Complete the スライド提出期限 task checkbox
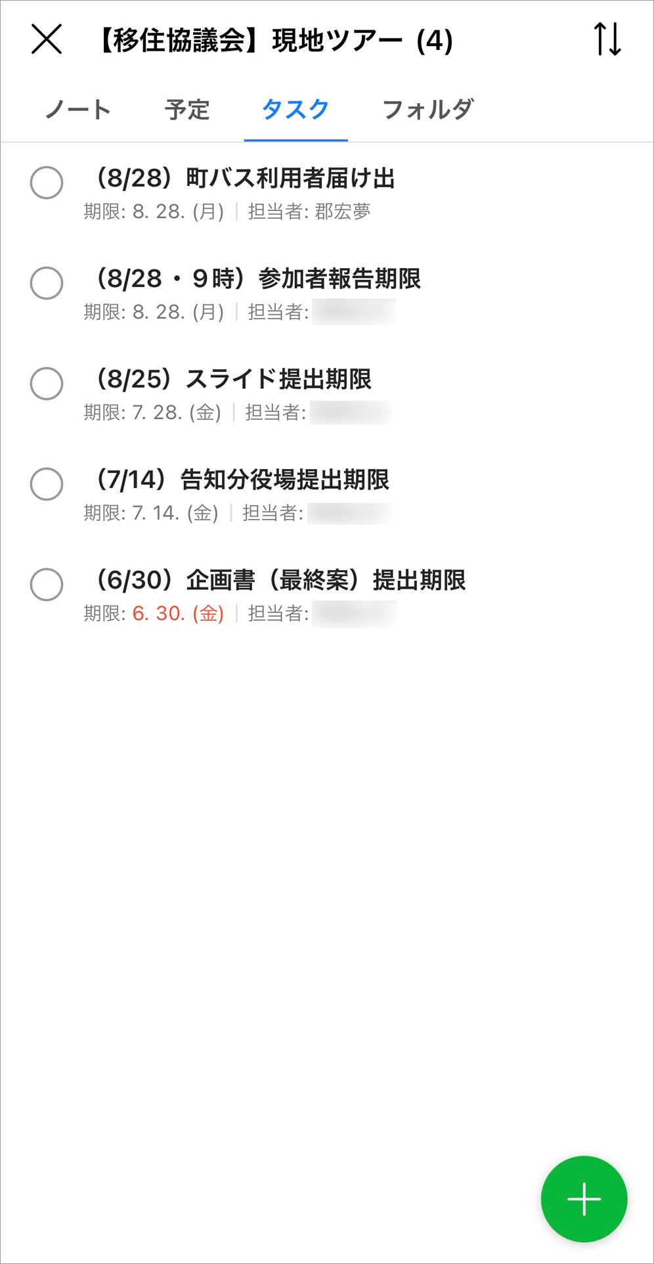Screen dimensions: 654x1264 [47, 384]
